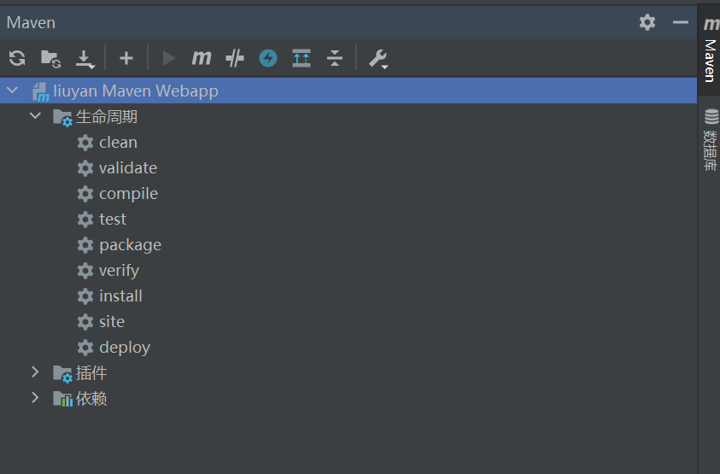Screen dimensions: 720x474
Task: Select validate lifecycle phase
Action: pos(128,168)
